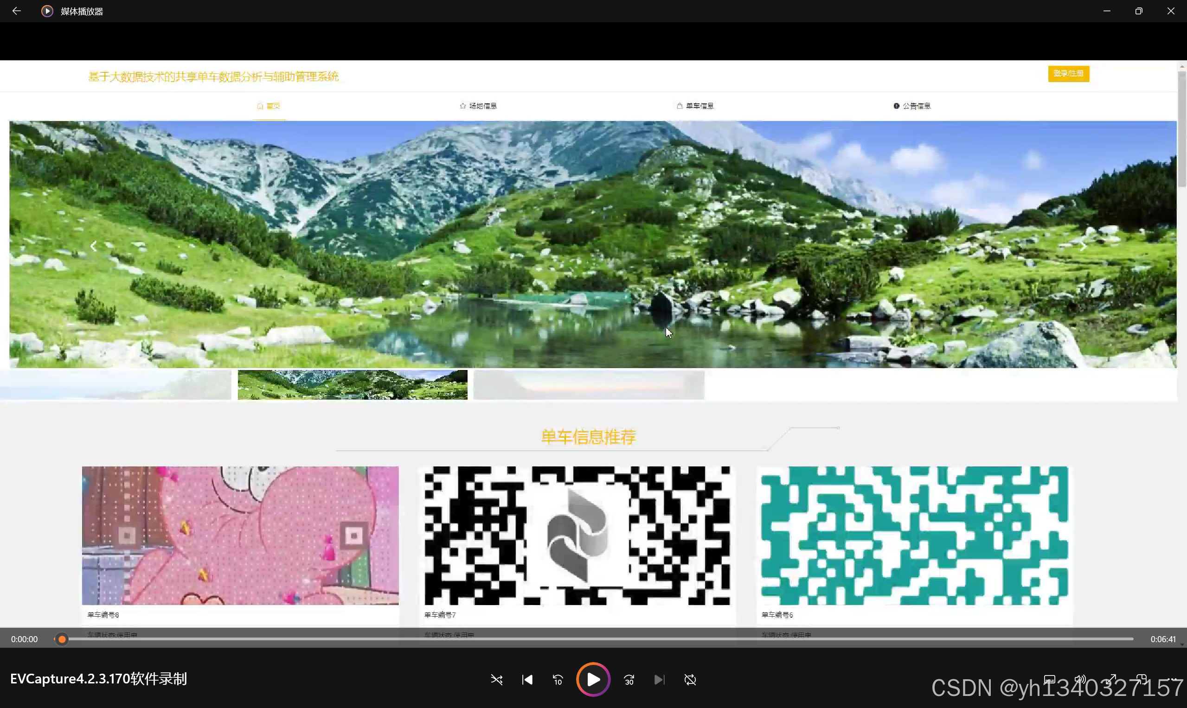
Task: Restore down the media player window
Action: 1139,11
